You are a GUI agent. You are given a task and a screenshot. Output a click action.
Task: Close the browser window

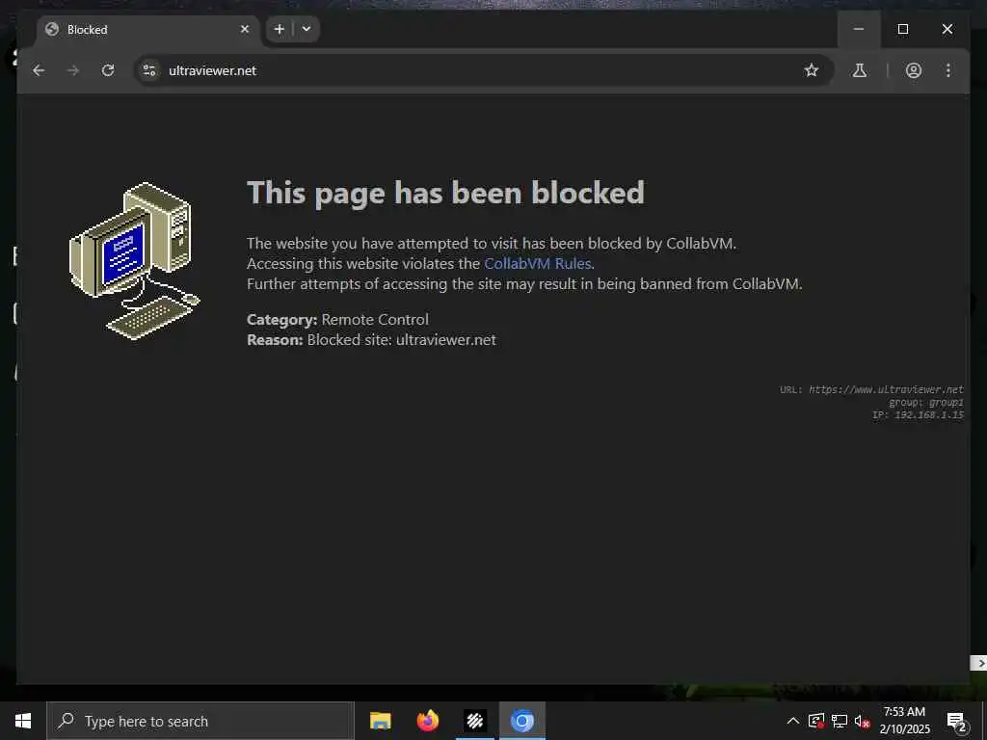[947, 29]
